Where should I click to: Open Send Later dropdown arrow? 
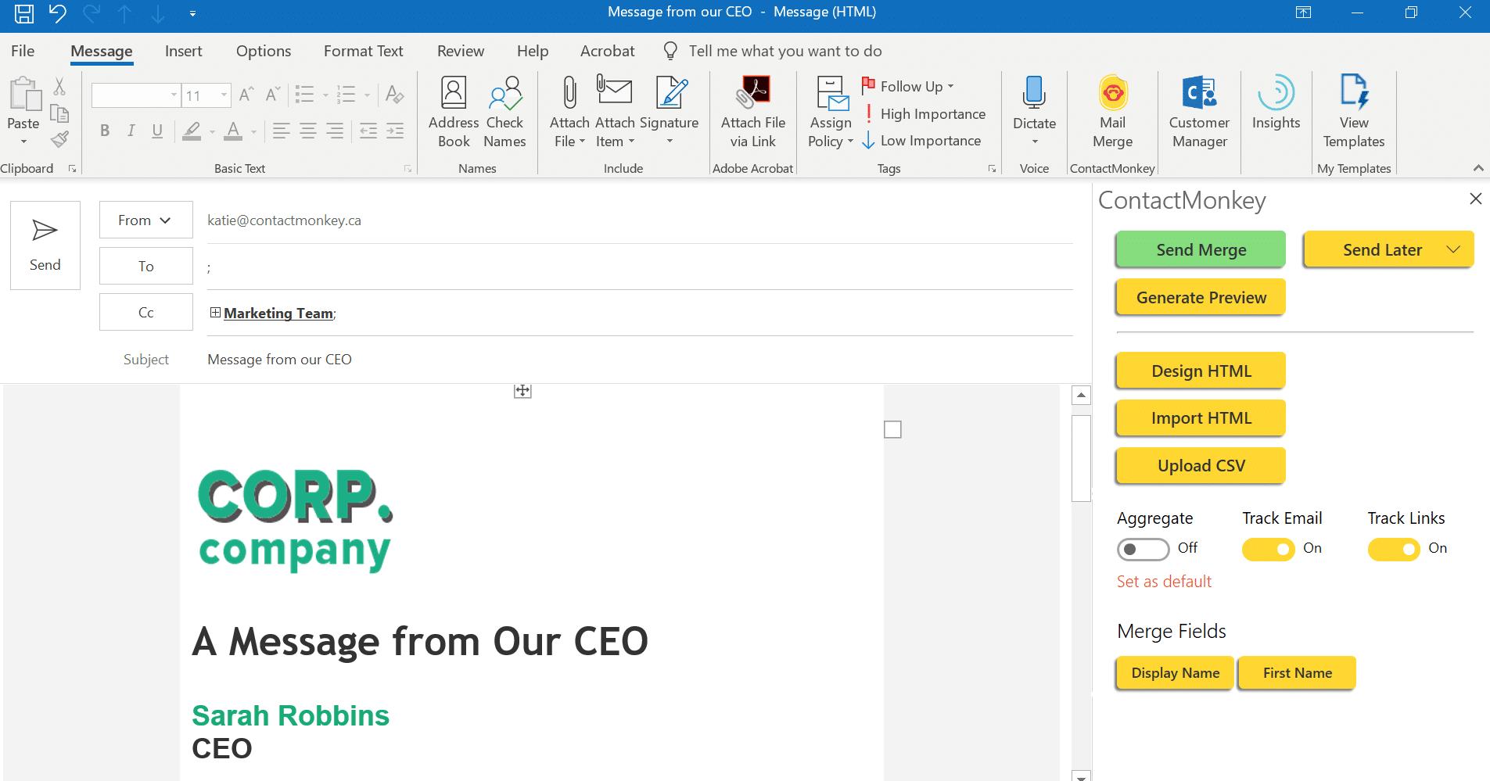(1453, 250)
